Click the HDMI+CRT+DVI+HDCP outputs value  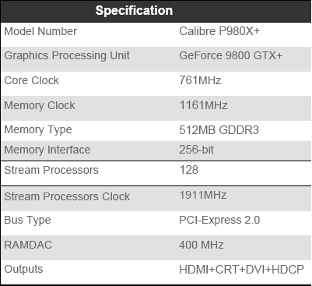(241, 270)
